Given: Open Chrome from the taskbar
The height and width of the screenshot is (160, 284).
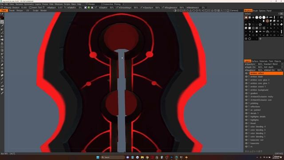Looking at the screenshot, I should 147,157.
